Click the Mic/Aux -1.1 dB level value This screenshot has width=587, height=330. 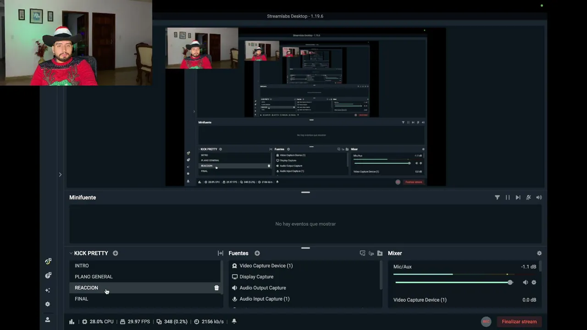(528, 267)
